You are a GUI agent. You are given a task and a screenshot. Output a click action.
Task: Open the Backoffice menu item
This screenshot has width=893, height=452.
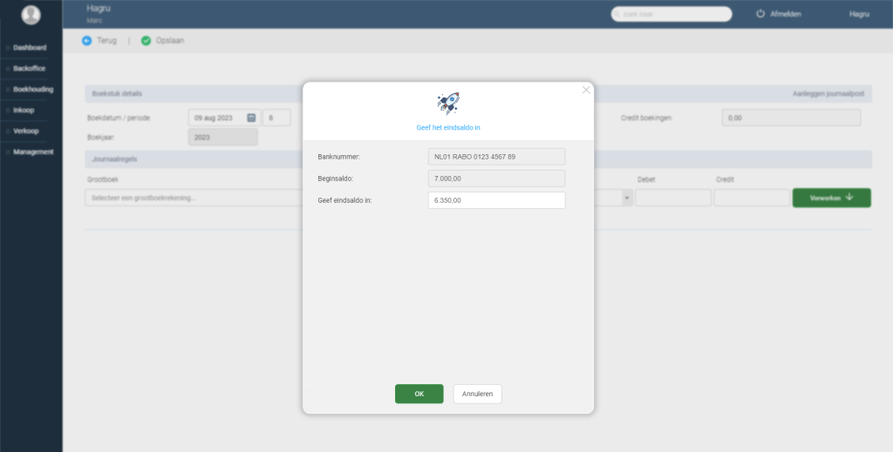click(29, 68)
